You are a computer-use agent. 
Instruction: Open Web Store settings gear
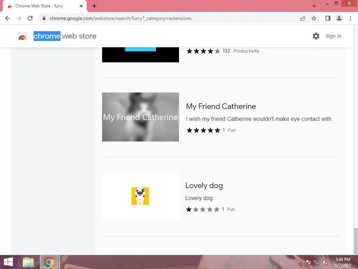click(x=316, y=36)
